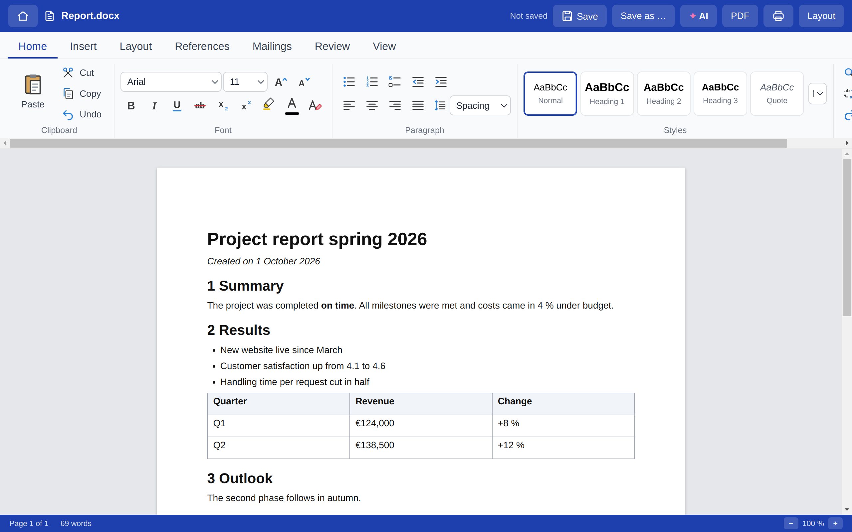The height and width of the screenshot is (532, 852).
Task: Click the Home icon in the title bar
Action: (23, 16)
